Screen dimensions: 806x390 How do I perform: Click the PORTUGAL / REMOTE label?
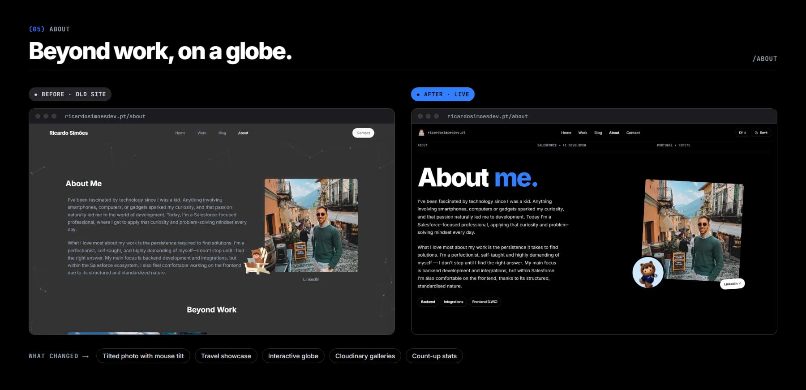coord(673,146)
